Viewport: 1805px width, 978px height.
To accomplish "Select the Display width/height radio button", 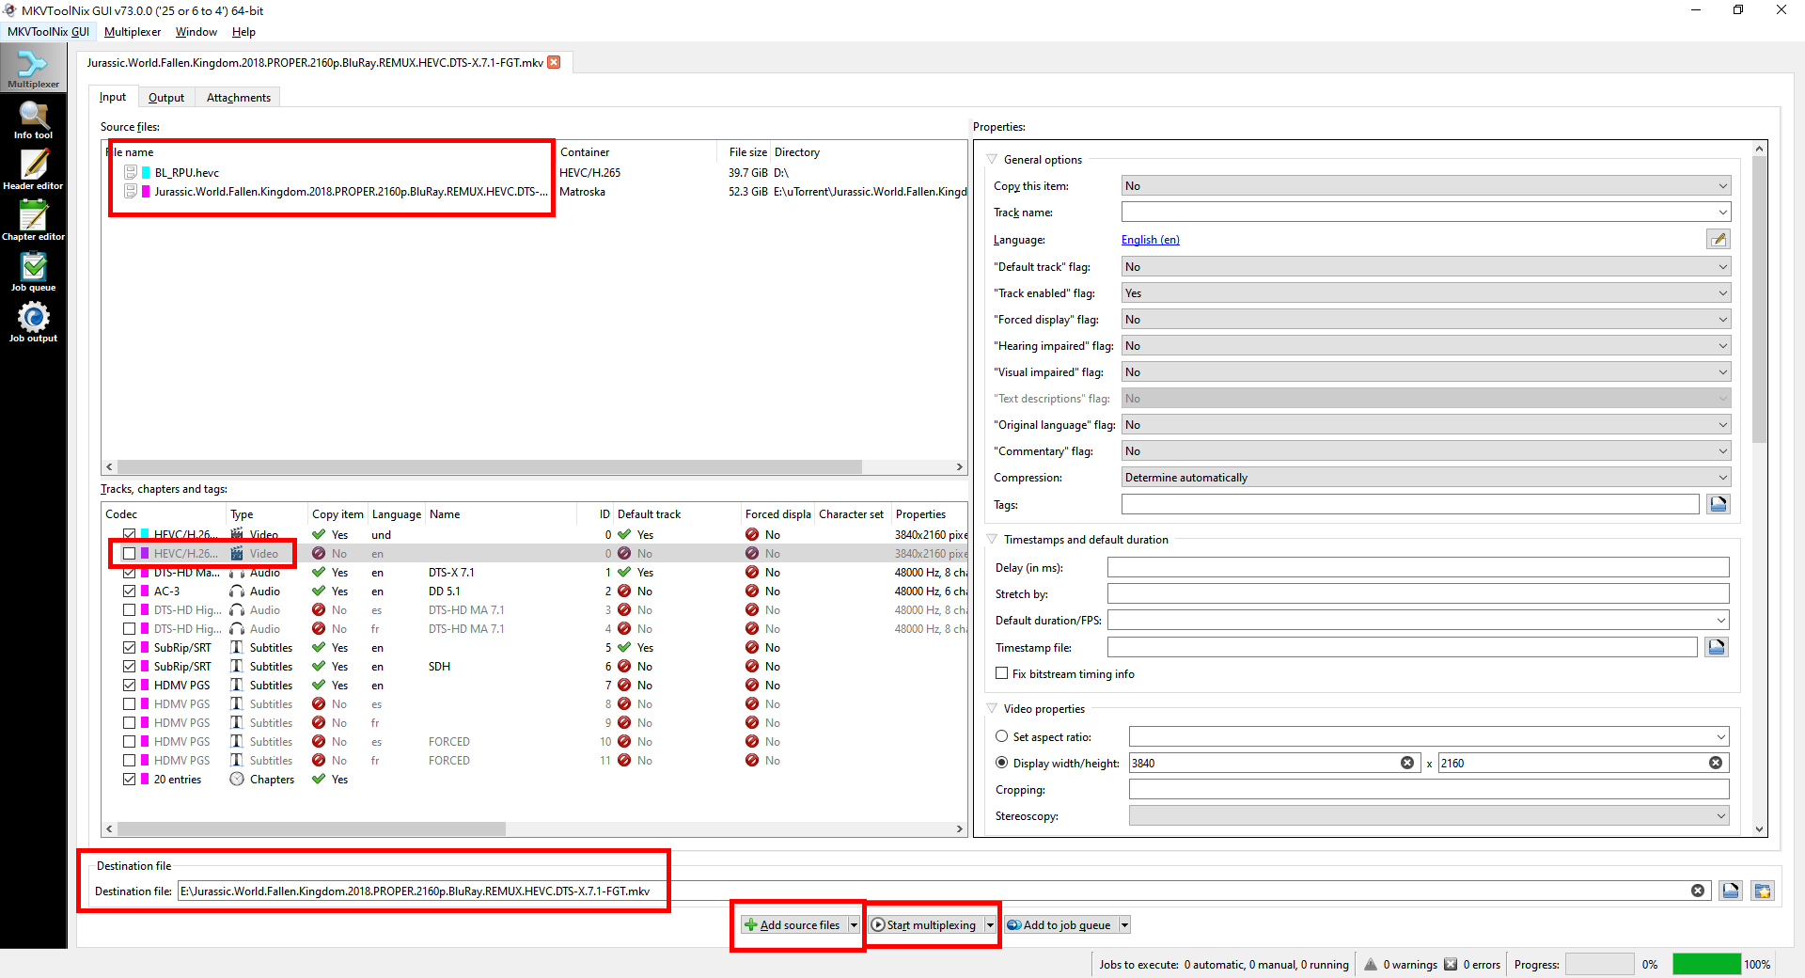I will click(1001, 763).
